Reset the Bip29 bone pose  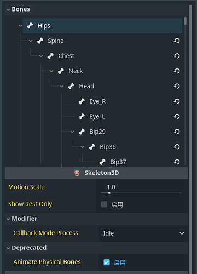pos(177,132)
